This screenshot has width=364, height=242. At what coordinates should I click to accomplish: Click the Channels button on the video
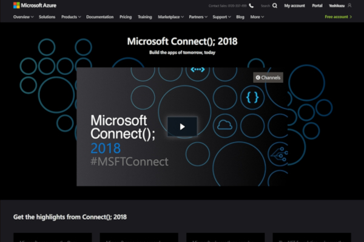tap(268, 77)
